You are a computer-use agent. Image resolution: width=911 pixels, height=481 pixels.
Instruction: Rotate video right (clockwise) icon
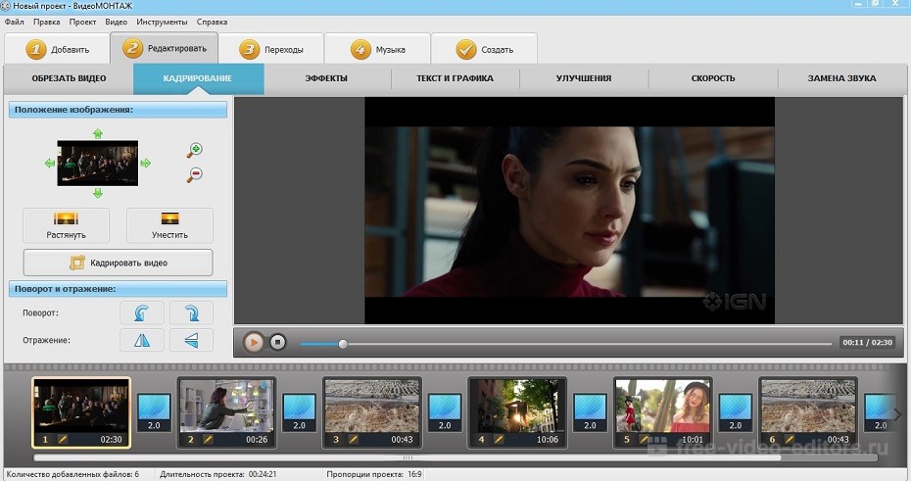[191, 313]
